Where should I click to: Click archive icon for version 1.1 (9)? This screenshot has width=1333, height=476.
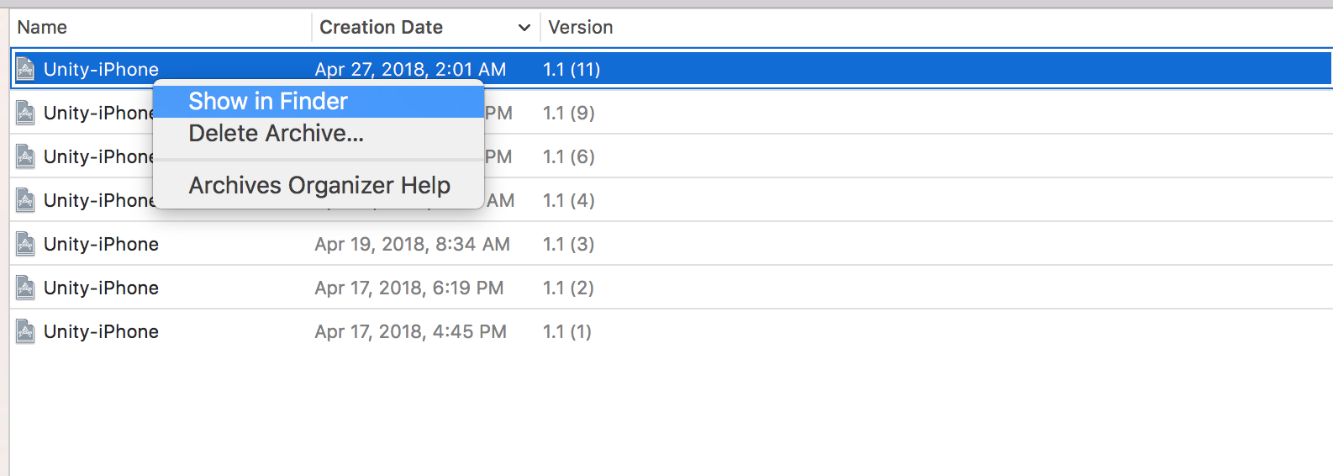click(26, 113)
